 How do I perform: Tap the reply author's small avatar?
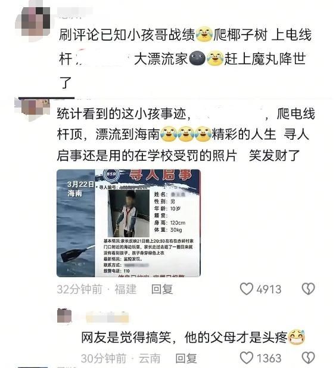click(x=64, y=315)
